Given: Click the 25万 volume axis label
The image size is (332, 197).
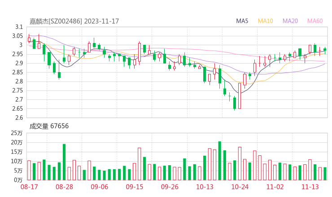Looking at the screenshot, I should pyautogui.click(x=17, y=133).
